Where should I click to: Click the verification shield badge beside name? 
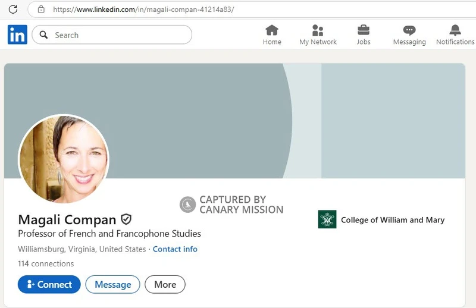pyautogui.click(x=126, y=219)
